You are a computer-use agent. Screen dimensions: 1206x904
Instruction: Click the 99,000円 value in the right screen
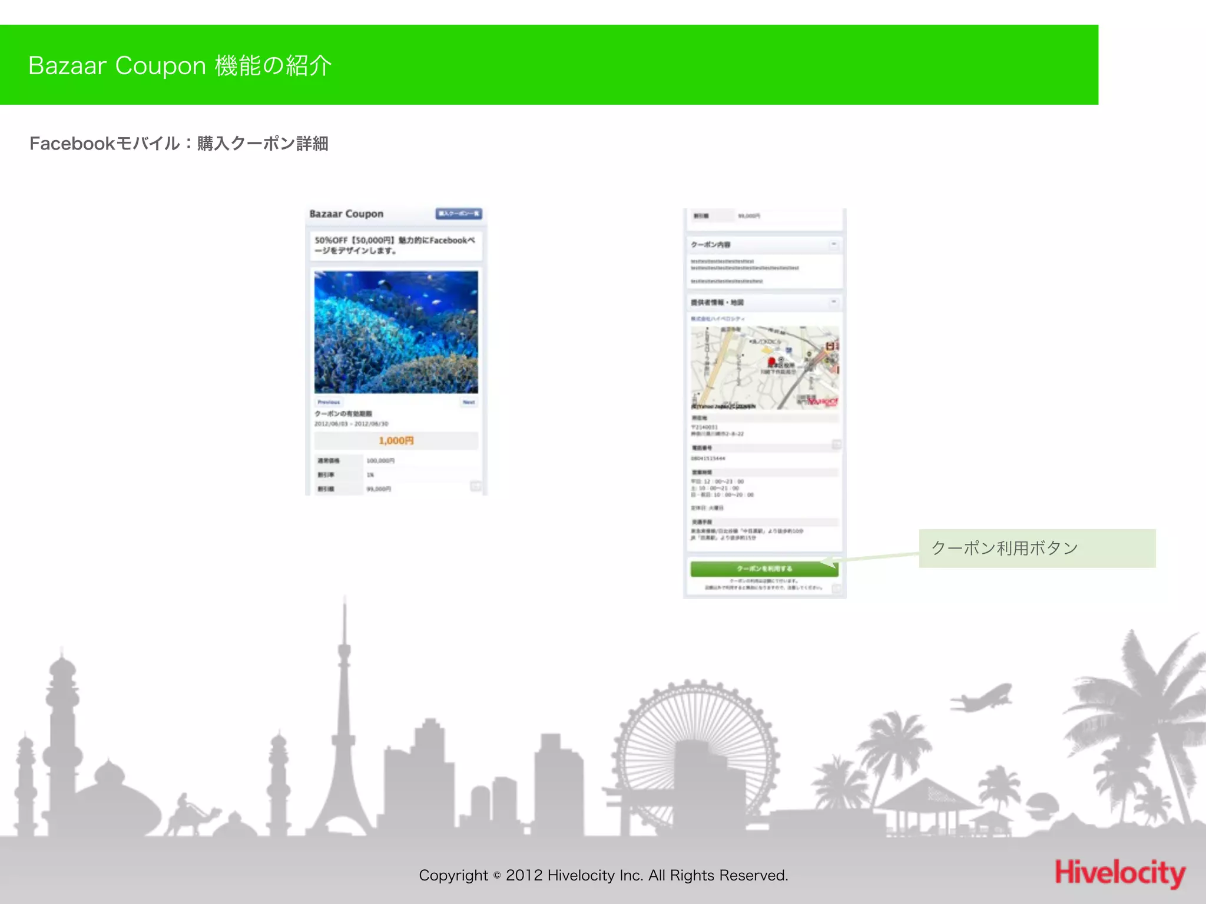tap(749, 216)
